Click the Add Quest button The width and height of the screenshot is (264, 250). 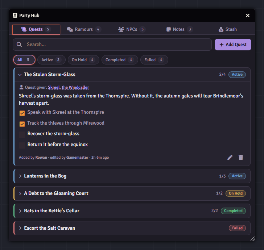[233, 45]
